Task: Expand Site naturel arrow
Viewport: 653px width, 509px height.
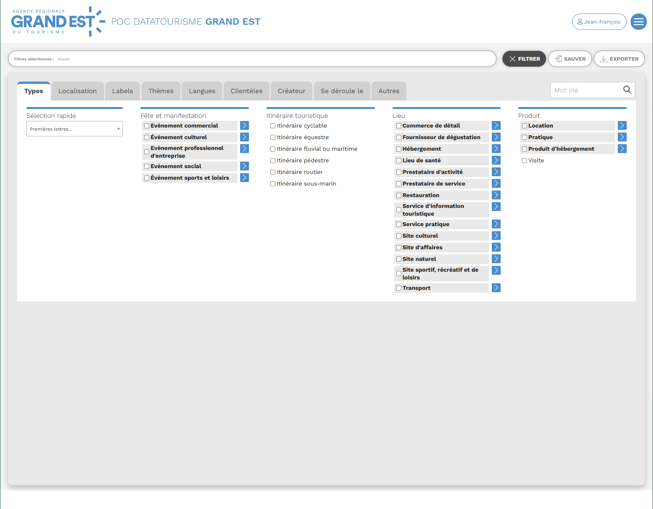Action: pos(496,259)
